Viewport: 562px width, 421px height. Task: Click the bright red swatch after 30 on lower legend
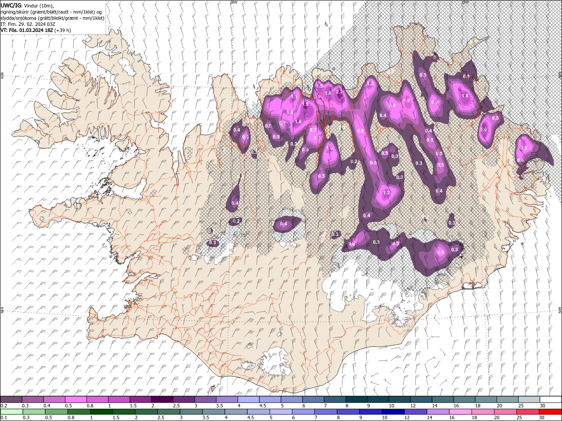point(550,411)
